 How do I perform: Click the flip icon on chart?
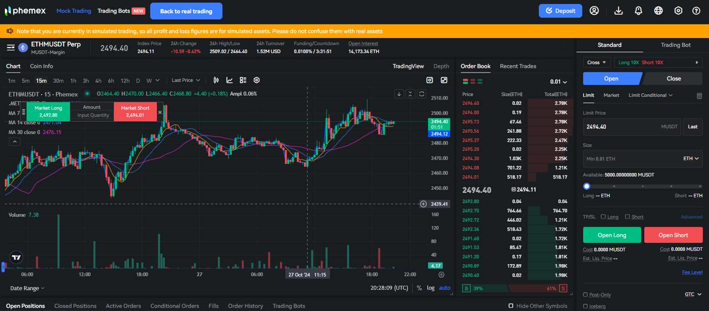point(422,94)
